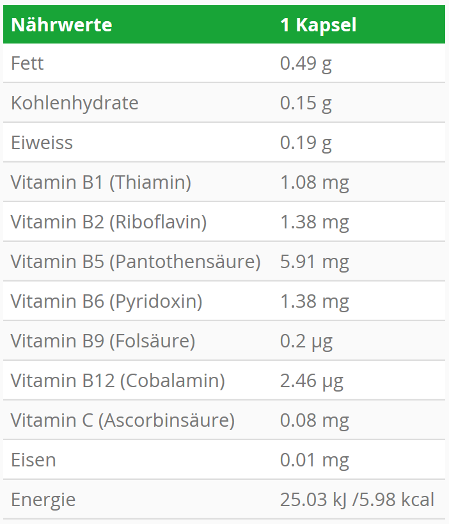Image resolution: width=449 pixels, height=524 pixels.
Task: Click the Vitamin C (Ascorbinsäure) label
Action: tap(123, 420)
